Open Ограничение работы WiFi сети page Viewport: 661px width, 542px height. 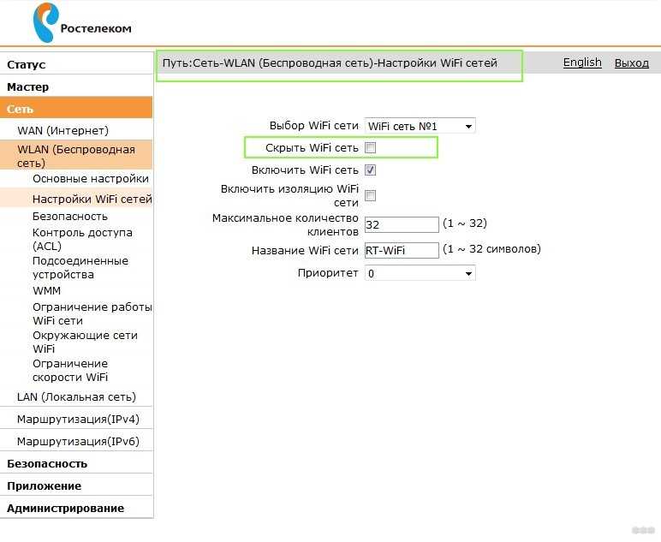pyautogui.click(x=92, y=313)
